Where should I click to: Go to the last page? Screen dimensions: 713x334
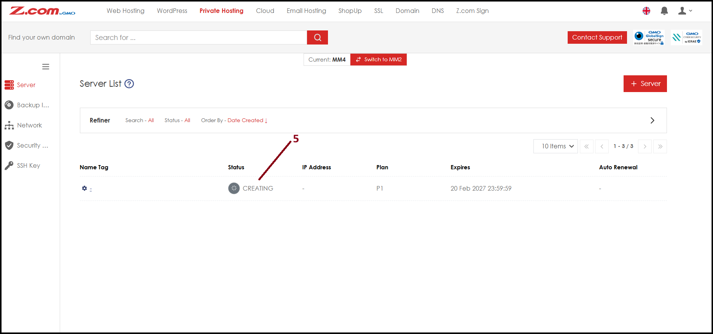click(660, 146)
